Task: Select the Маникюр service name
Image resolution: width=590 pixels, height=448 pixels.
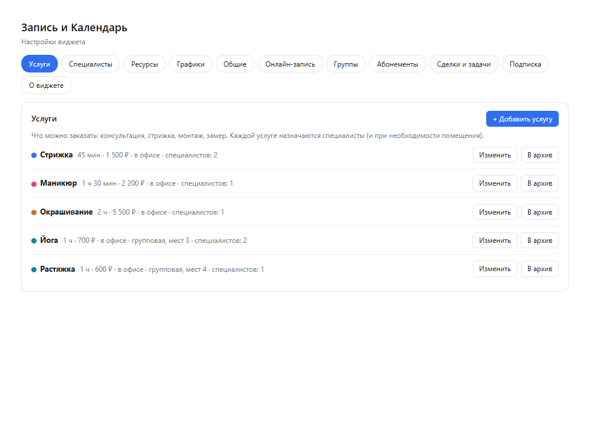Action: point(58,183)
